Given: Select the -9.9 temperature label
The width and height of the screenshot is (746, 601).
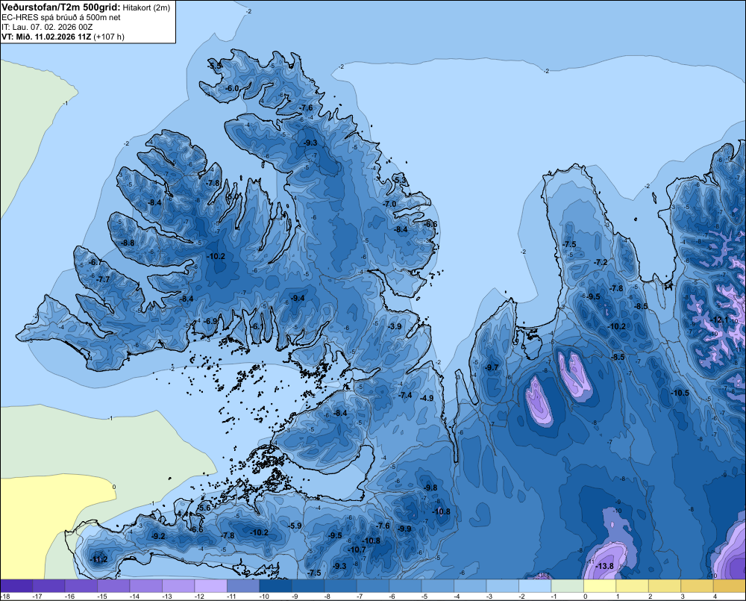Looking at the screenshot, I should (x=404, y=529).
